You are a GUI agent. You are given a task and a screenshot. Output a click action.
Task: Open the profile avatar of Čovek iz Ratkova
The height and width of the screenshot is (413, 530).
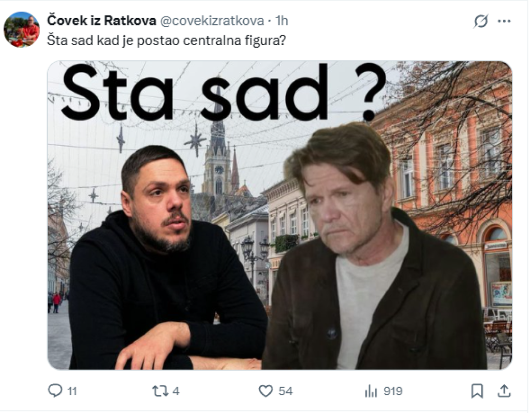click(21, 29)
